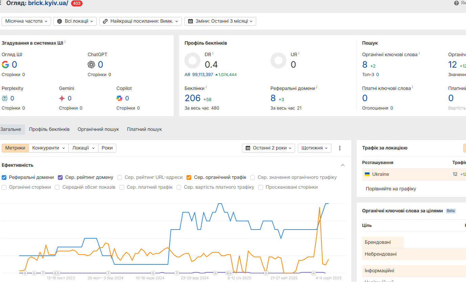The height and width of the screenshot is (282, 466).
Task: Enable Проскановані сторінки checkbox
Action: pyautogui.click(x=261, y=187)
